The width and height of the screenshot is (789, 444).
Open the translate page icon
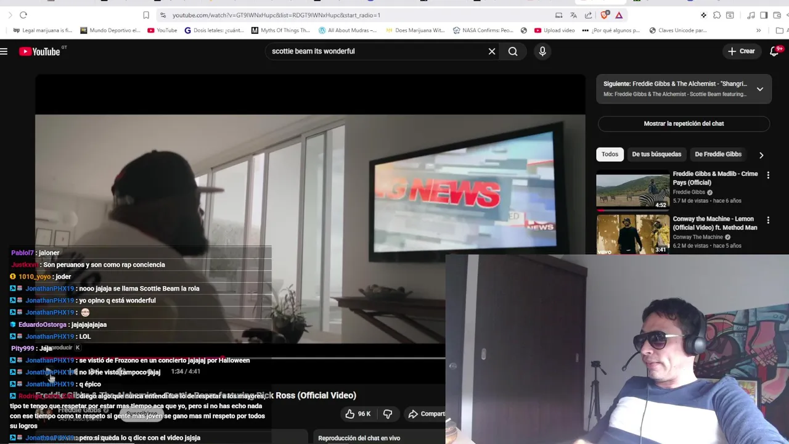[573, 15]
